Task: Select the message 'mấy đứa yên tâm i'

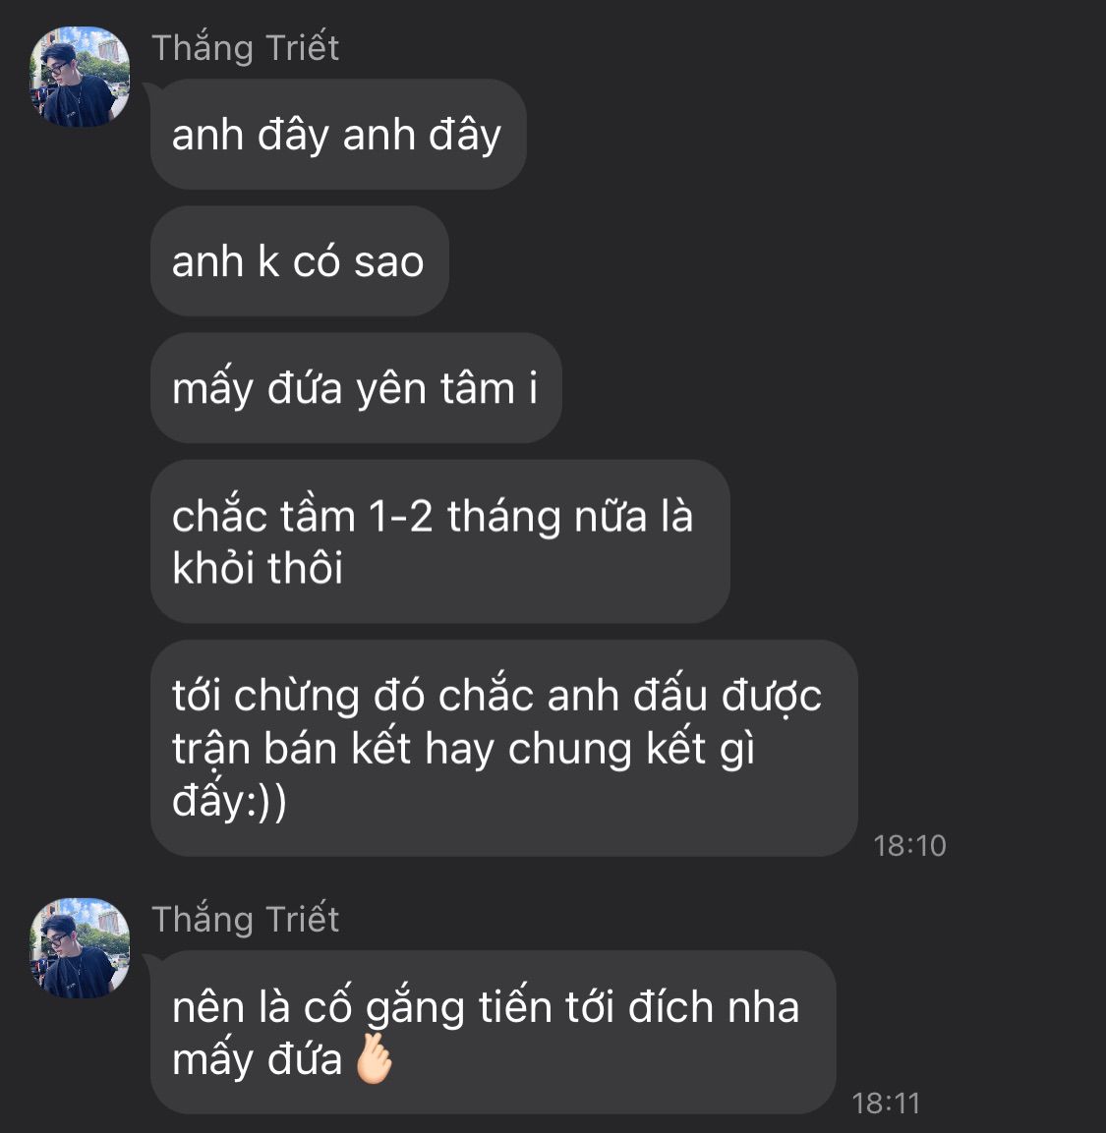Action: pos(356,388)
